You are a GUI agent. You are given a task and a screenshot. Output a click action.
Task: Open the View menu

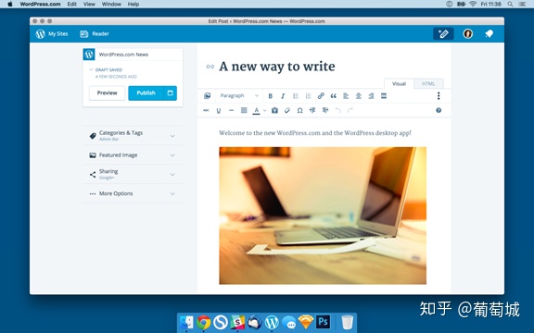89,4
